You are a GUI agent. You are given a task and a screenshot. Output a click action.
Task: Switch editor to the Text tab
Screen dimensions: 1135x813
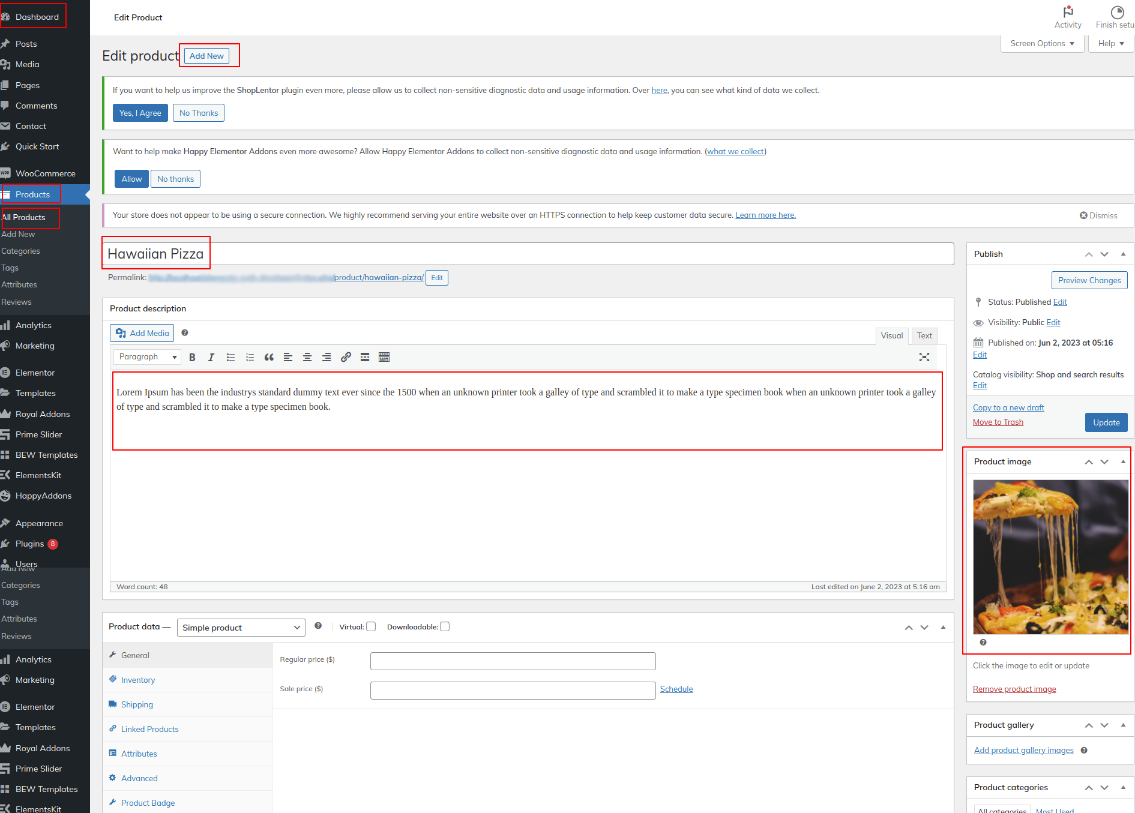point(924,336)
